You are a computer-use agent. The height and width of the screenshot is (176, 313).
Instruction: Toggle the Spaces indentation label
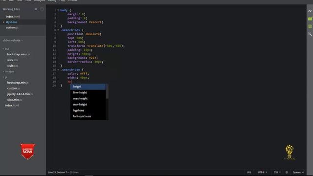tap(297, 172)
